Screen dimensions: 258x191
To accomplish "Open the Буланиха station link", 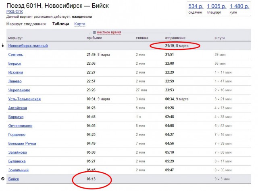I will pyautogui.click(x=17, y=161).
